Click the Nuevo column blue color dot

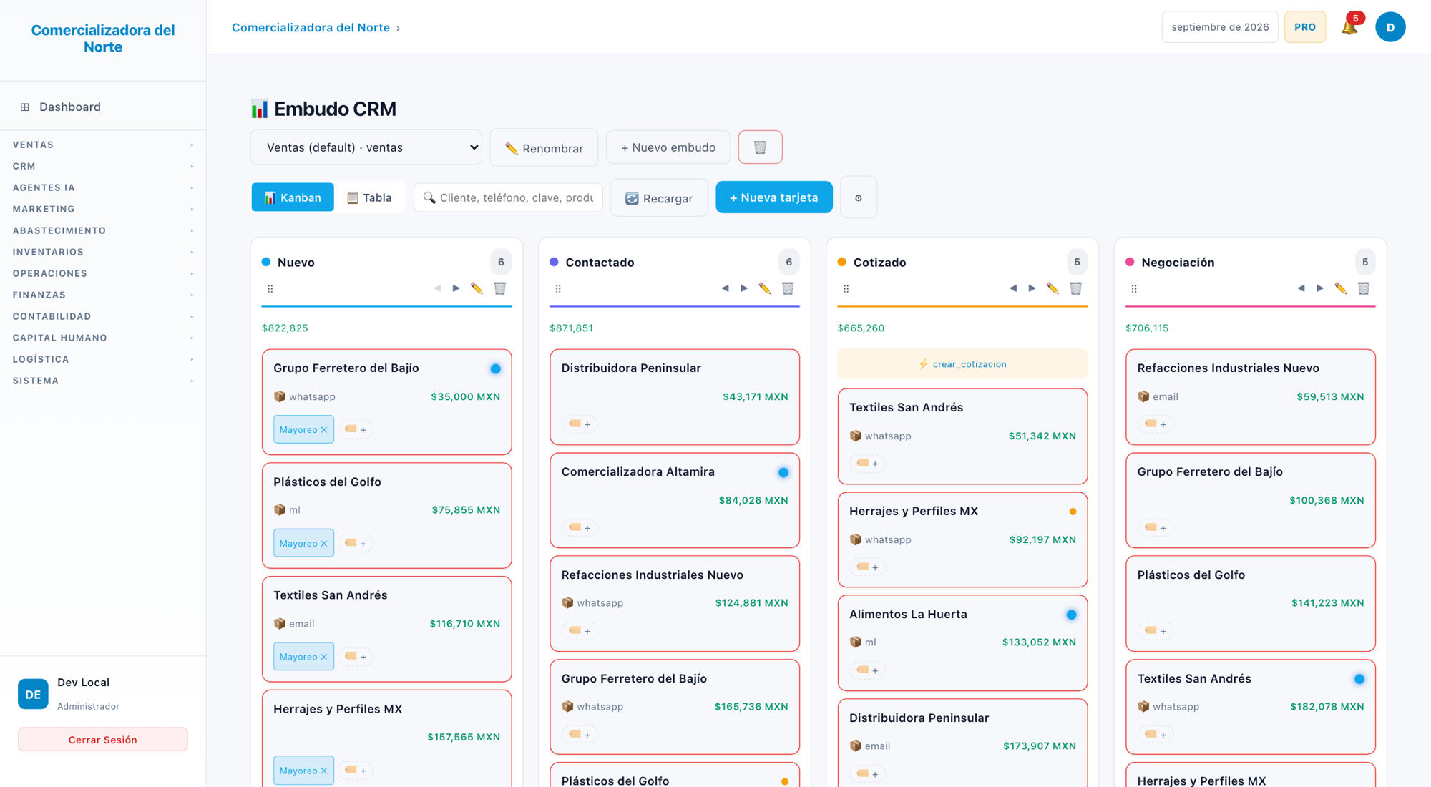(x=266, y=262)
